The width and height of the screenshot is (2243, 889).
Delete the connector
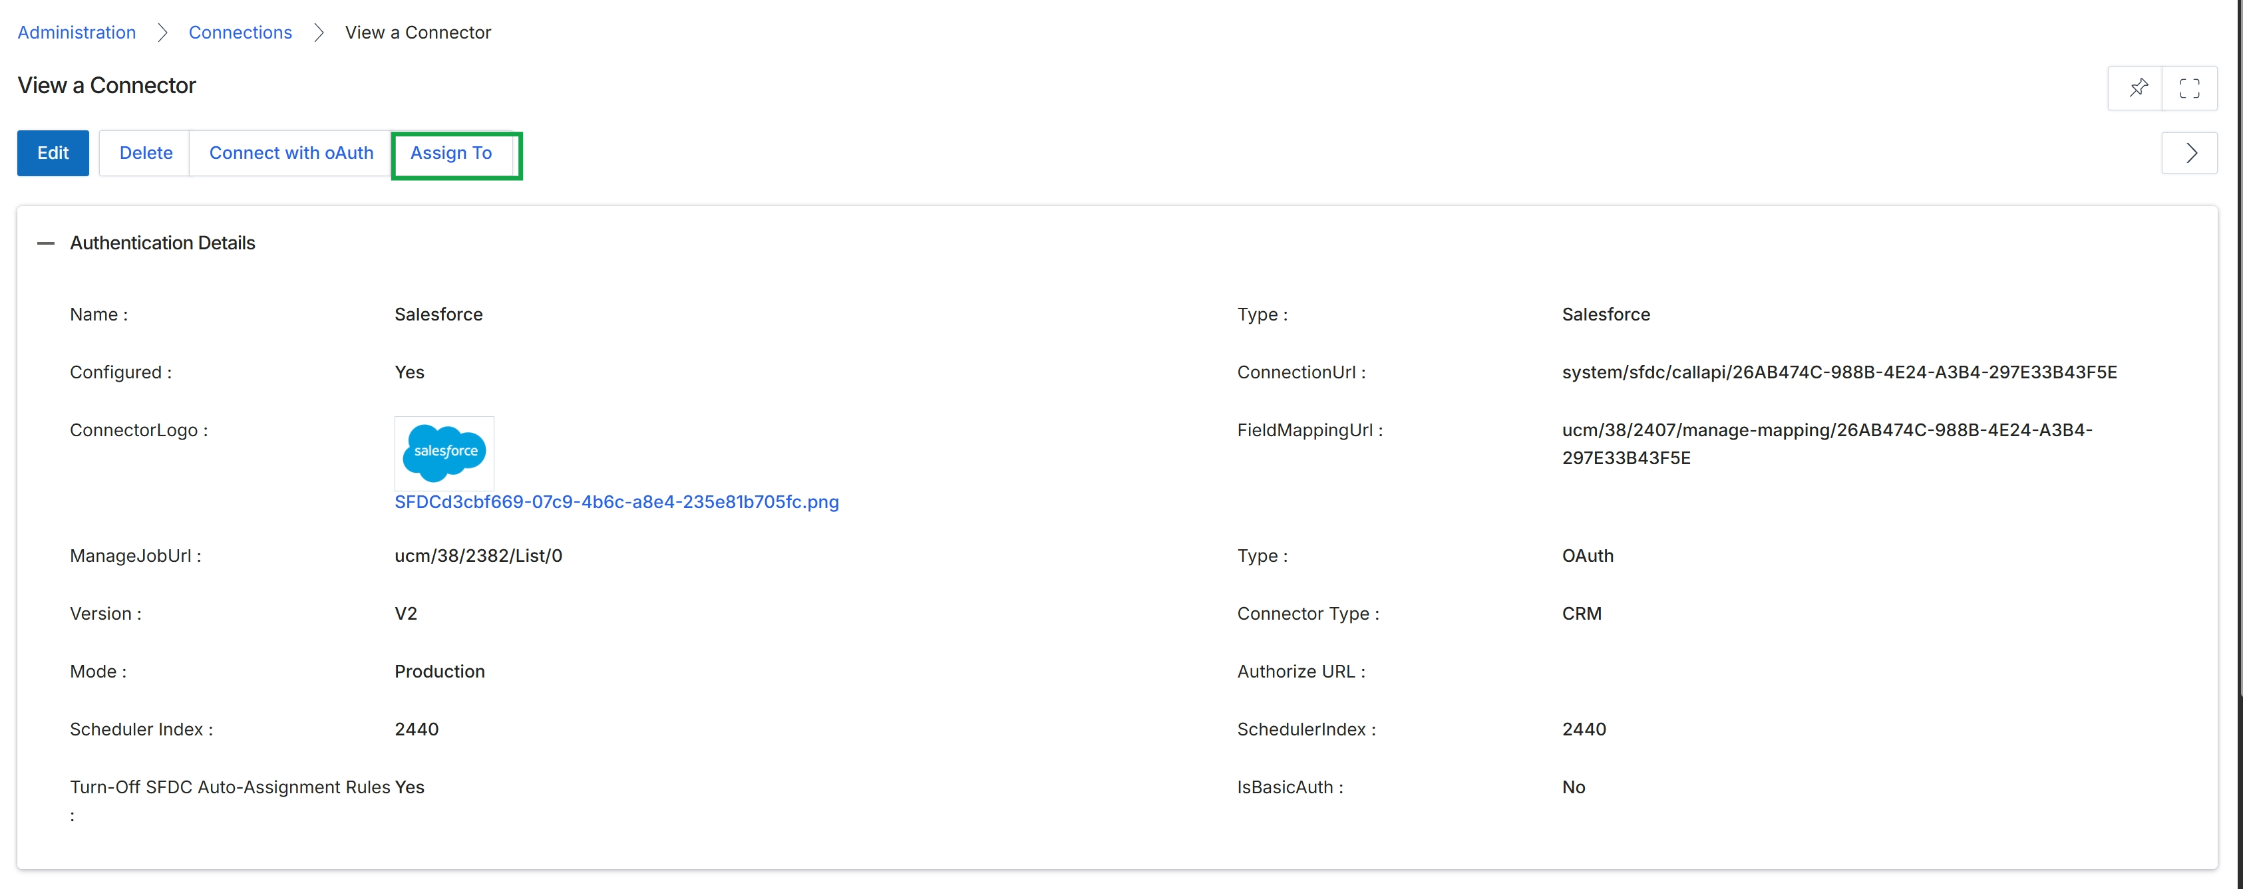(x=146, y=153)
